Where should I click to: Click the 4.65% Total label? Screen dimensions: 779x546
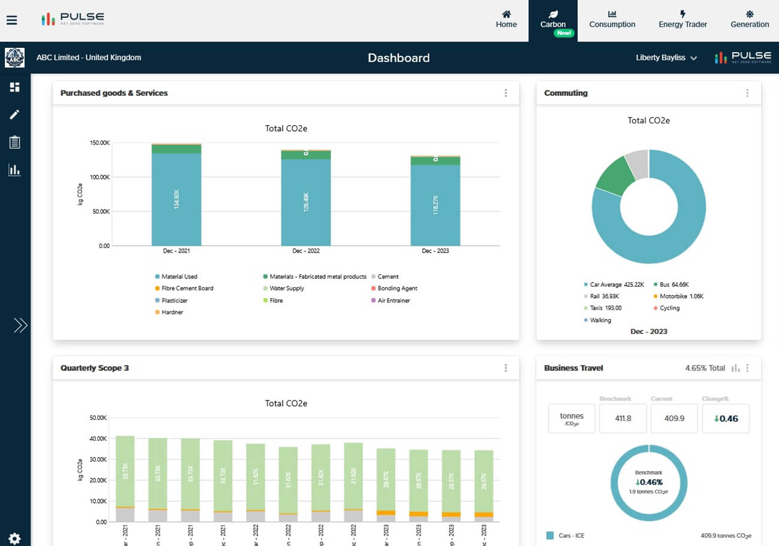705,368
